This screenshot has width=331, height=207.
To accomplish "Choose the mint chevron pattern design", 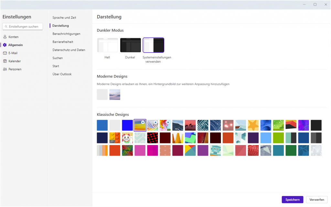I will [140, 138].
